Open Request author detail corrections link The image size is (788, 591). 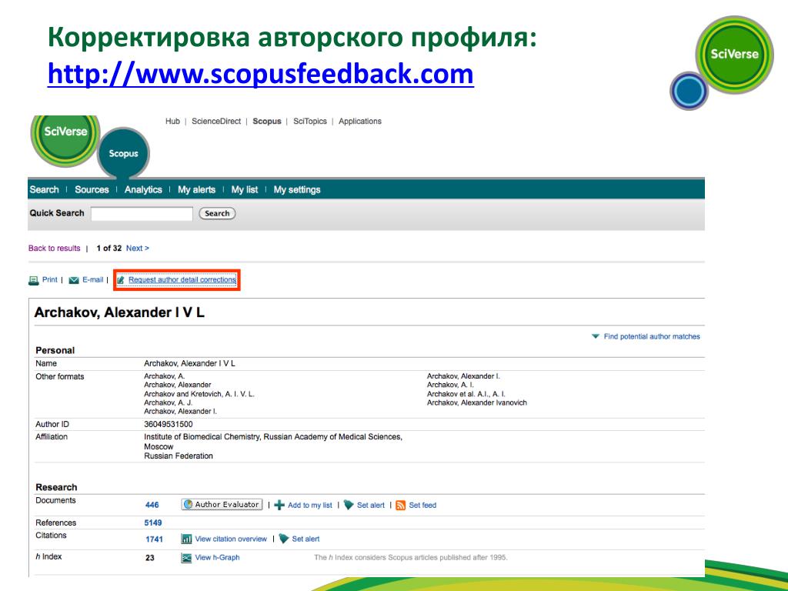pyautogui.click(x=182, y=280)
